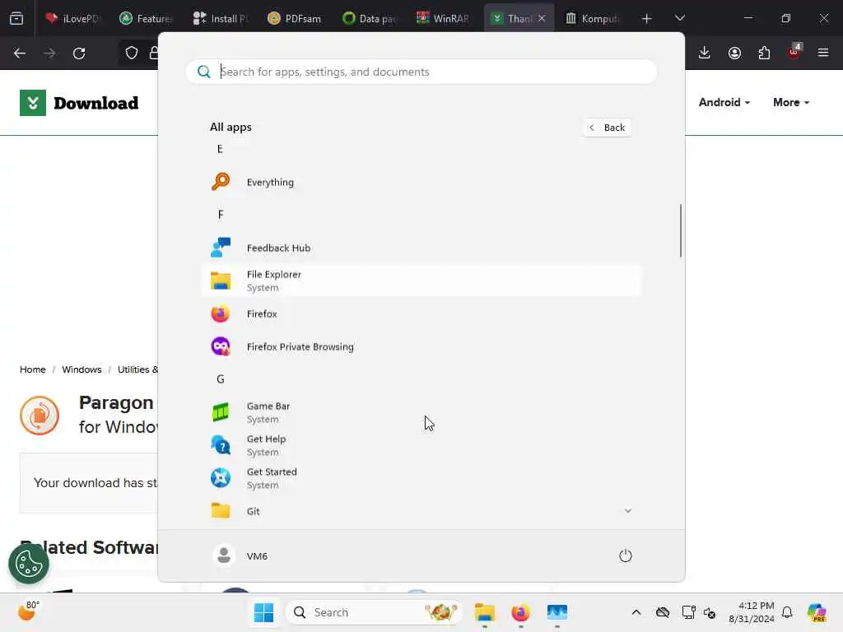Go back in browser history
The height and width of the screenshot is (632, 843).
[x=20, y=53]
